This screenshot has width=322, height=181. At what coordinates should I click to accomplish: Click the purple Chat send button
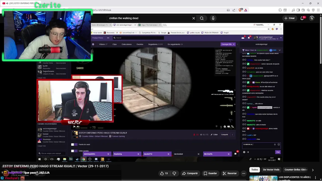click(278, 152)
